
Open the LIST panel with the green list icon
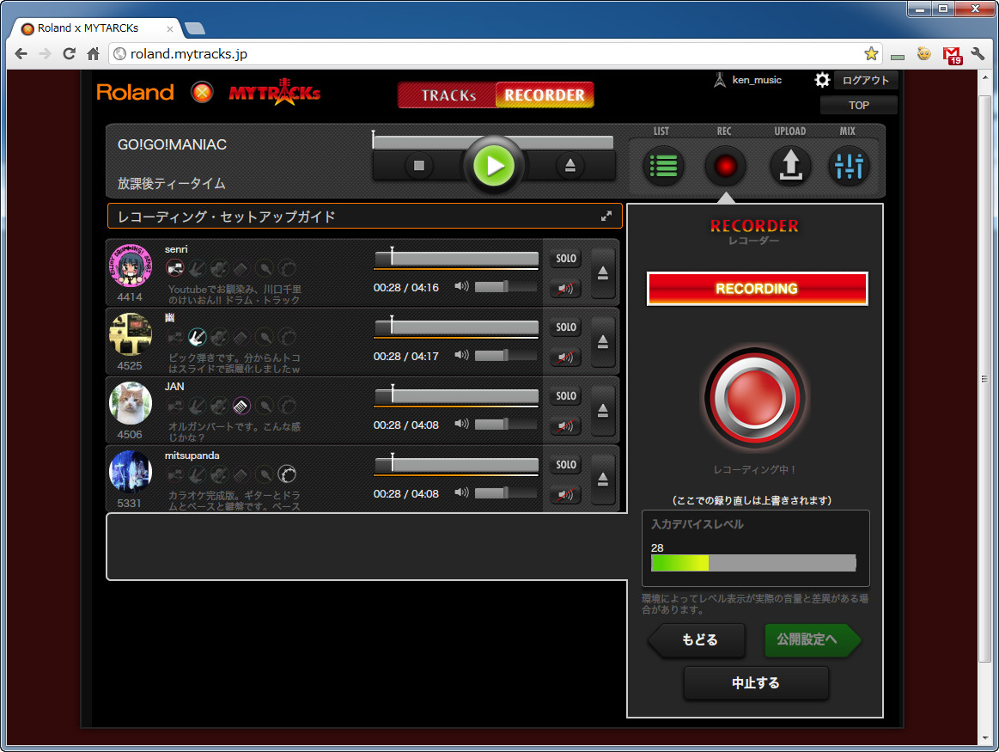tap(663, 167)
